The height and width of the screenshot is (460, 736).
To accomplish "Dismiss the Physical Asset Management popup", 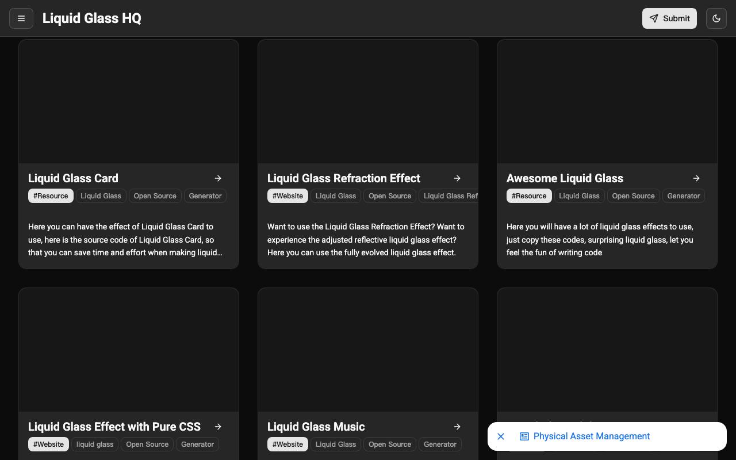I will tap(501, 436).
